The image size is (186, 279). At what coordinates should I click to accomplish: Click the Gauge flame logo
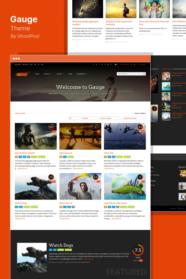point(23,74)
